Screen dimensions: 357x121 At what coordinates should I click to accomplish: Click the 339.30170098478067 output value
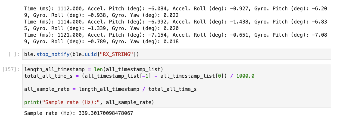tap(106, 113)
